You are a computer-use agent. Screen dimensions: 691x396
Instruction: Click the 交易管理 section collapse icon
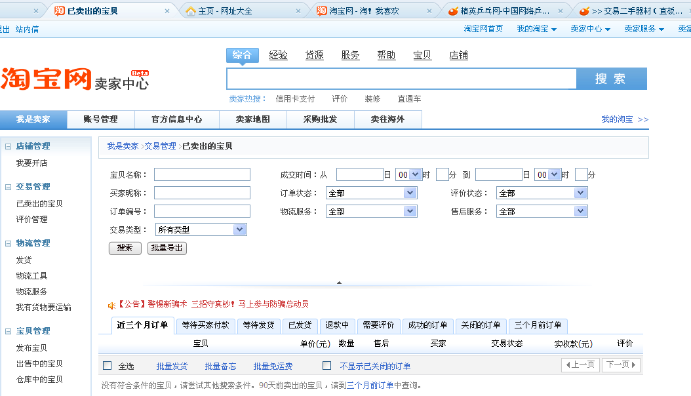click(x=8, y=187)
